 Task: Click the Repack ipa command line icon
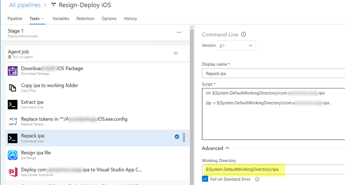click(12, 138)
